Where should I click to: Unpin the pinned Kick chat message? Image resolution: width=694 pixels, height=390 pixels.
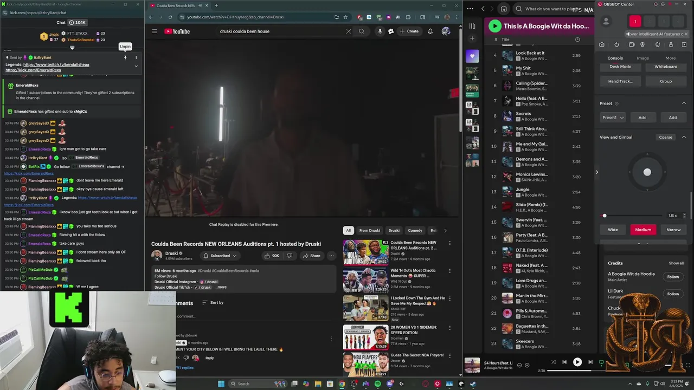click(x=125, y=57)
